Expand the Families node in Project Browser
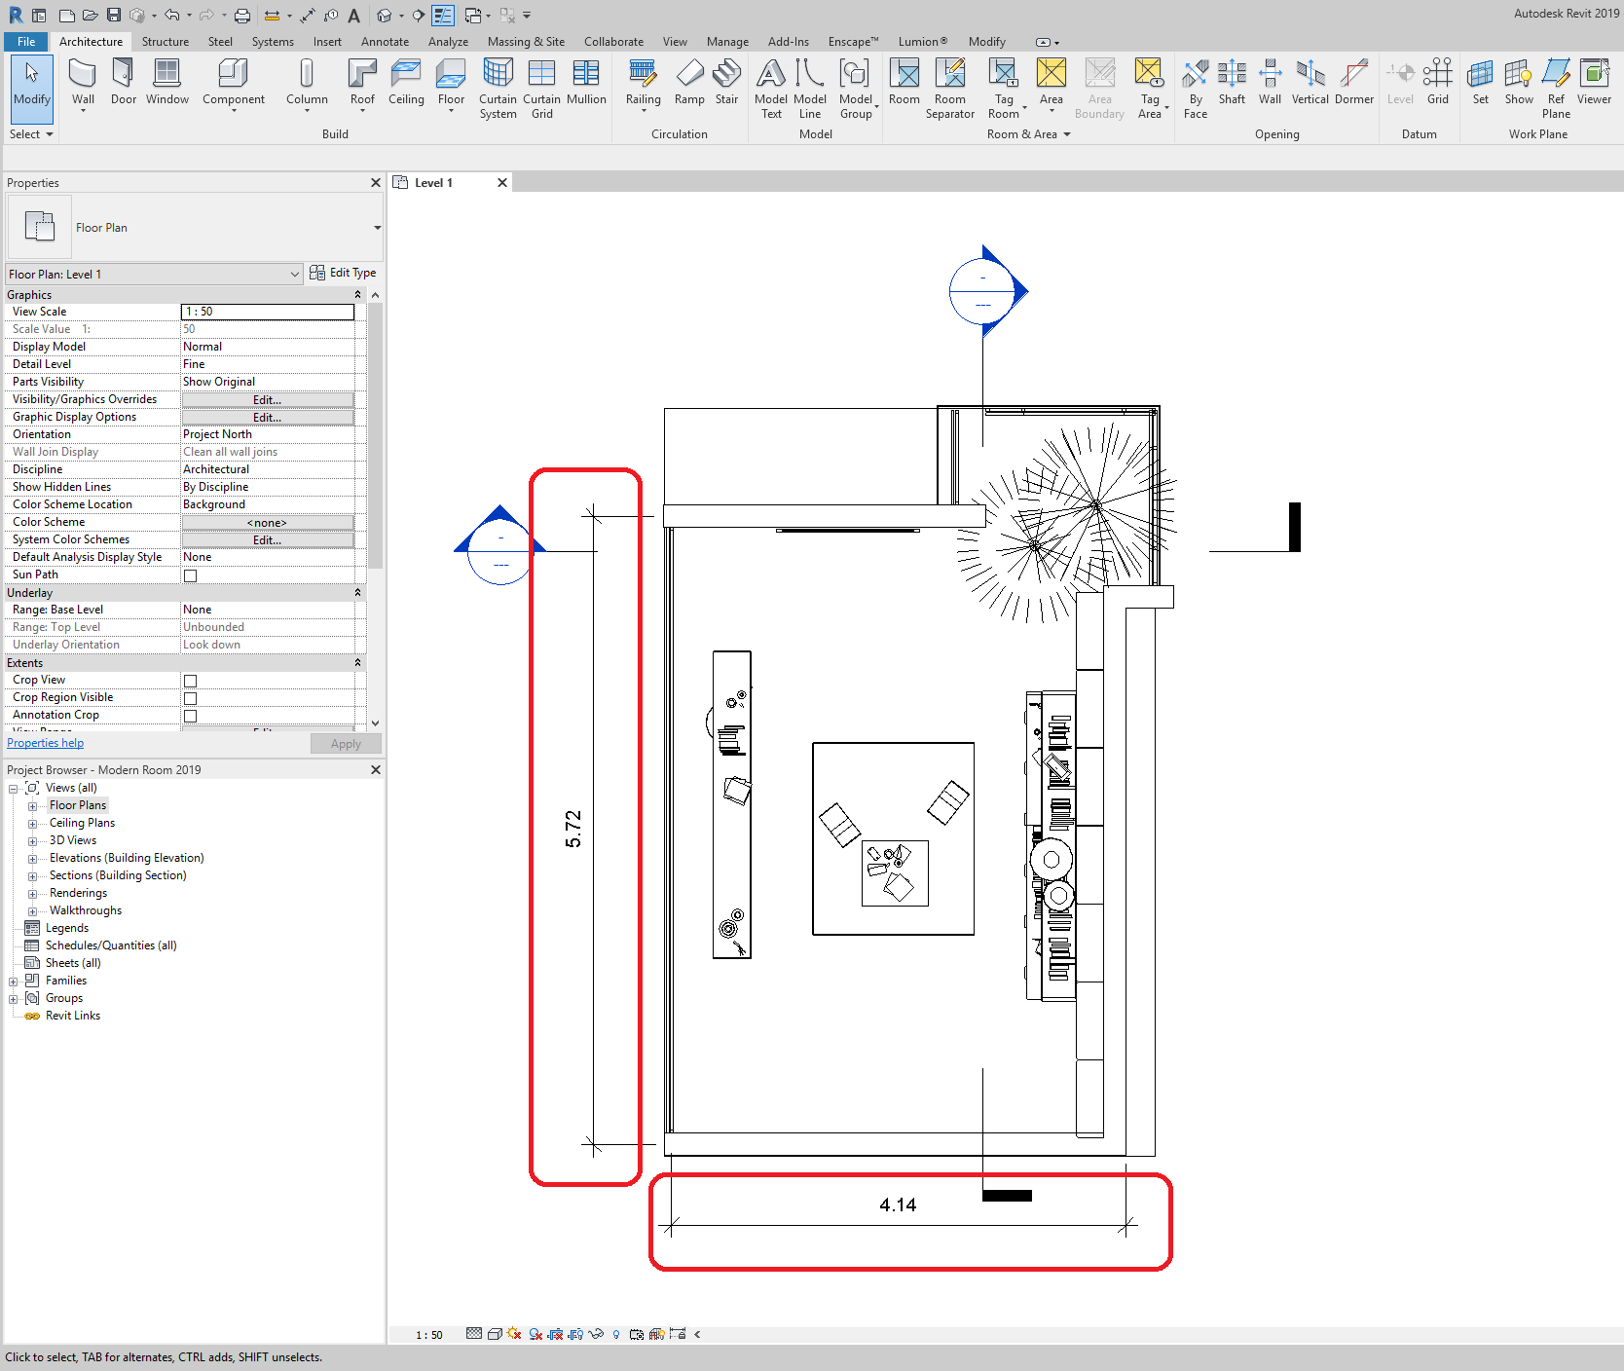The image size is (1624, 1371). 13,982
